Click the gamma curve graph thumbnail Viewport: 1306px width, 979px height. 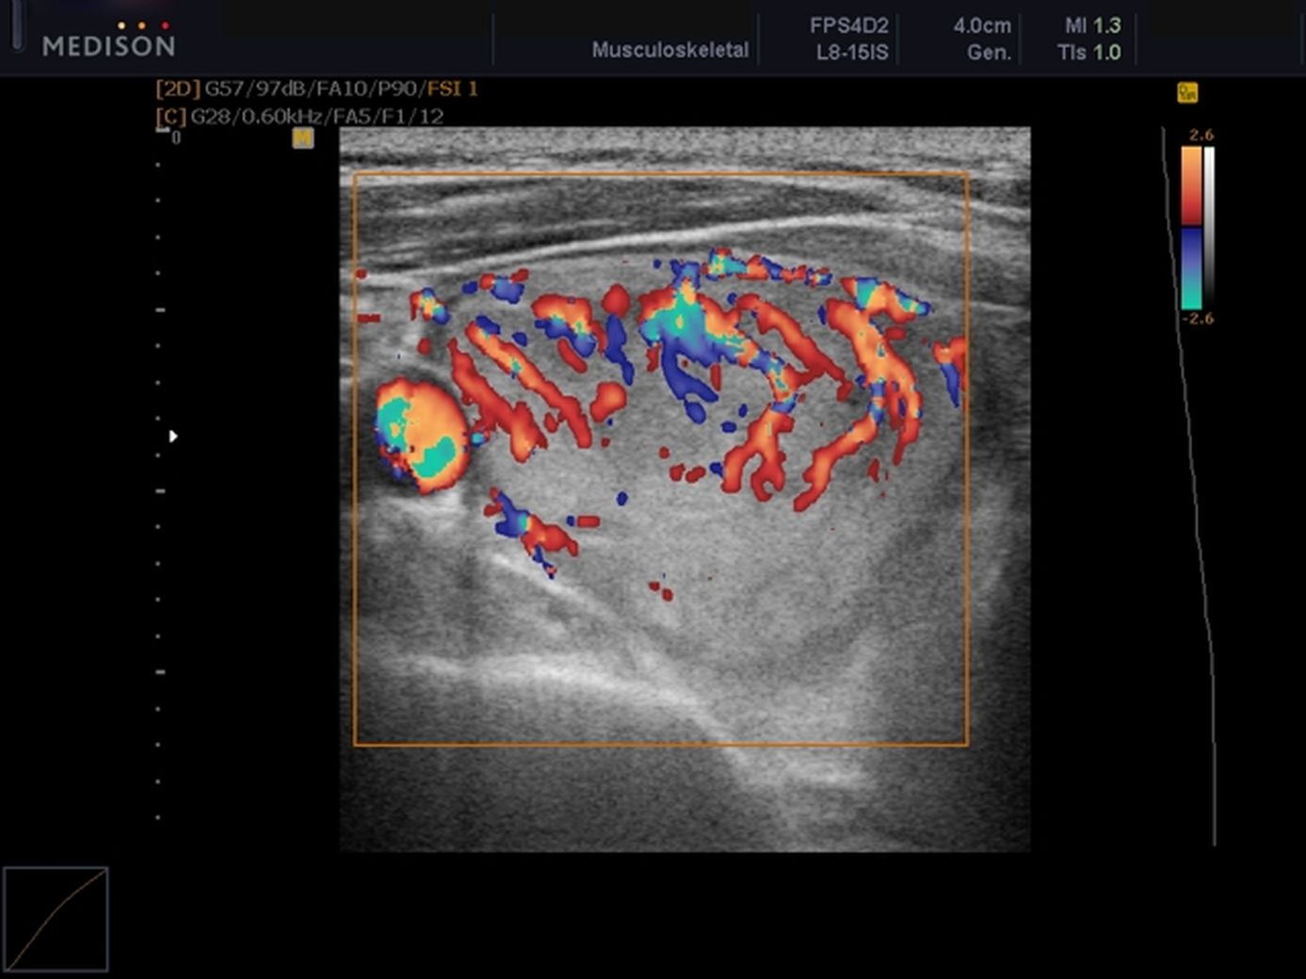coord(56,919)
